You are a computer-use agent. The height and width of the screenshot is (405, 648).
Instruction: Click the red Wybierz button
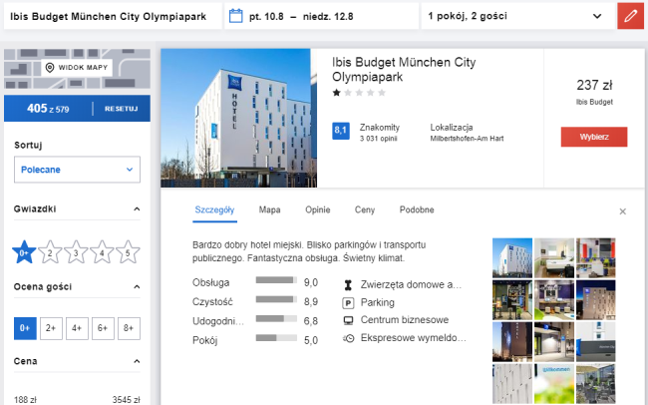point(594,137)
